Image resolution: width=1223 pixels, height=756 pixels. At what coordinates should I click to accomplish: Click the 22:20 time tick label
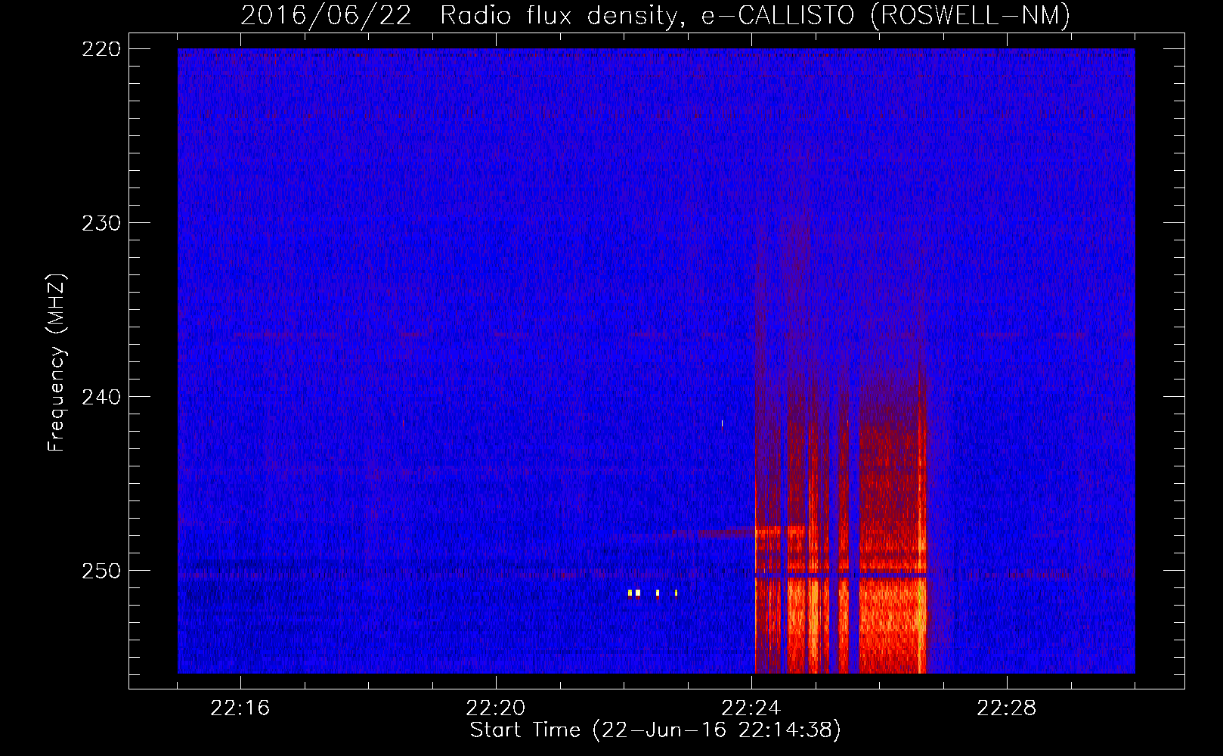[496, 708]
